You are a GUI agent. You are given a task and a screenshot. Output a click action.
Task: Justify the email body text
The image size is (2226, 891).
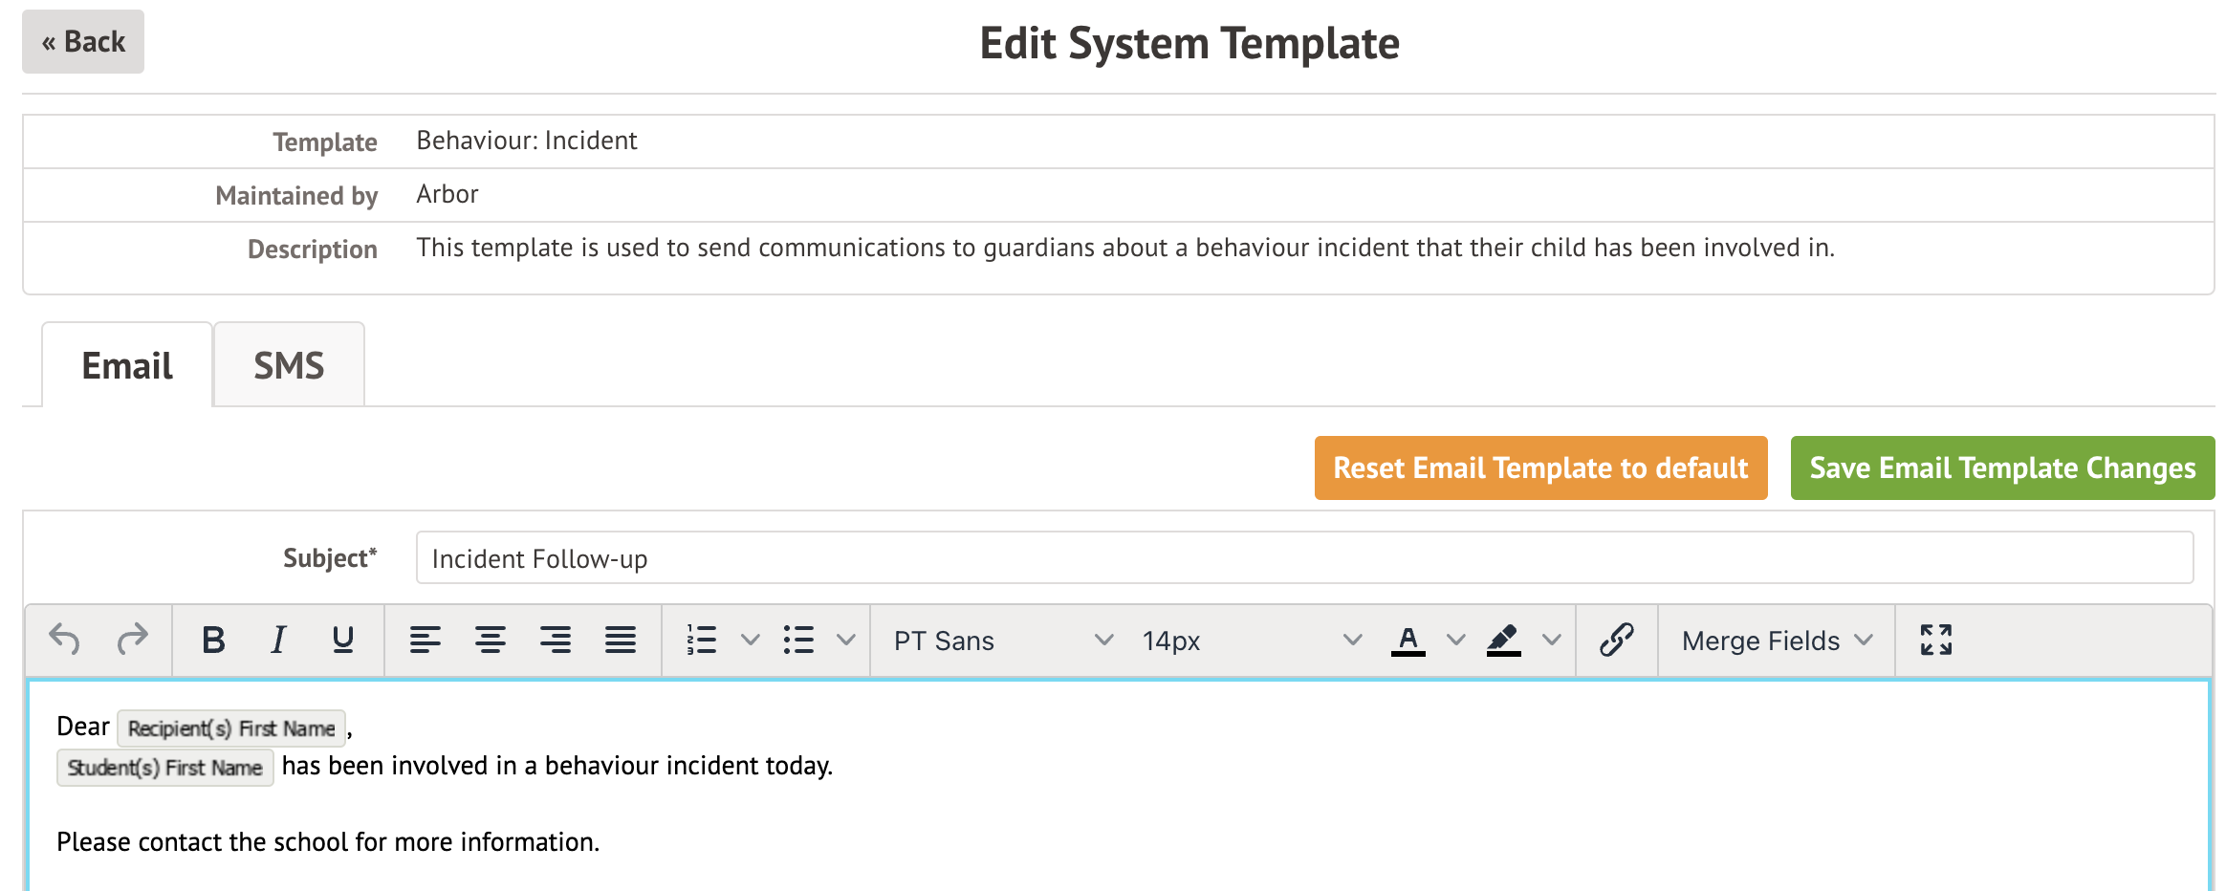pyautogui.click(x=620, y=640)
